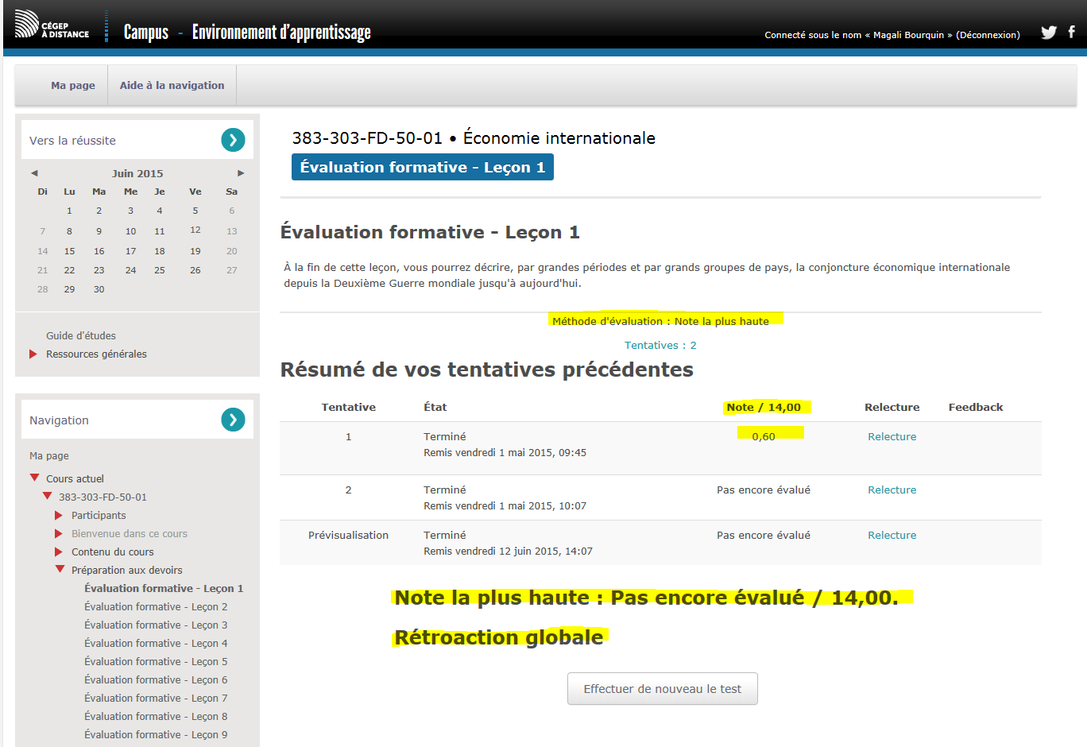This screenshot has height=747, width=1087.
Task: Collapse the Navigation block with its arrow
Action: coord(233,420)
